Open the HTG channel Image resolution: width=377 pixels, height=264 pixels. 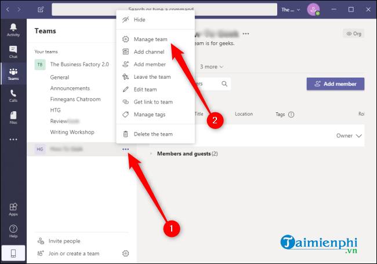click(x=55, y=110)
